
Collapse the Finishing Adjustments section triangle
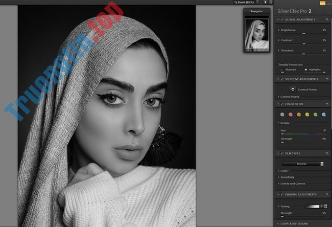[x=278, y=194]
